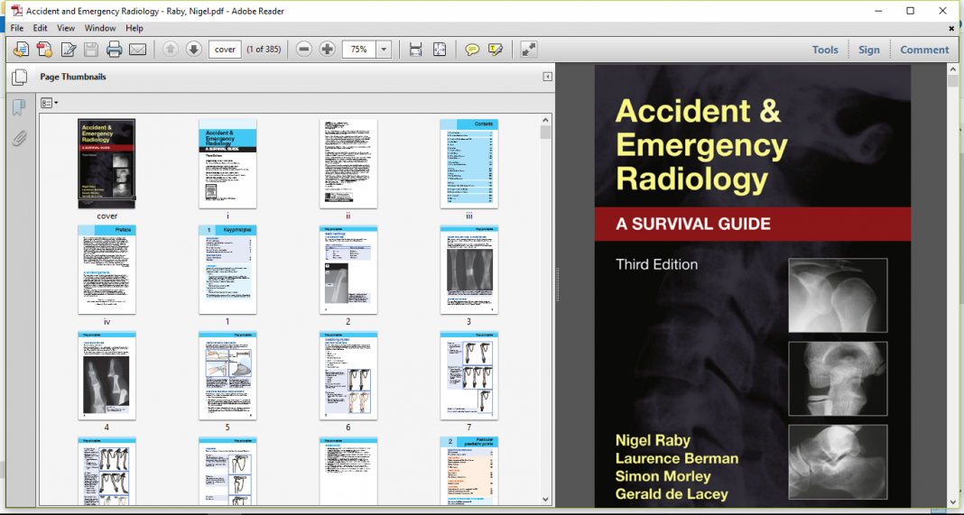Click the Adobe PDF icon in the title bar
Viewport: 964px width, 515px height.
click(17, 11)
